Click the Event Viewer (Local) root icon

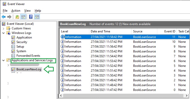pos(4,24)
